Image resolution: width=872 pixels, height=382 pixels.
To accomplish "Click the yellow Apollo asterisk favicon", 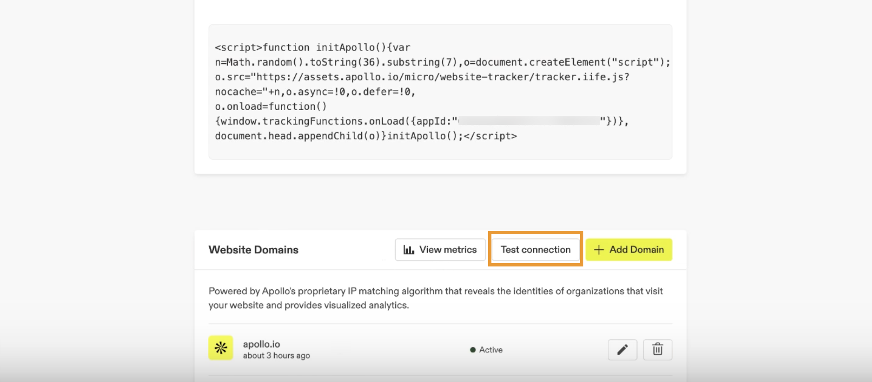I will point(220,347).
